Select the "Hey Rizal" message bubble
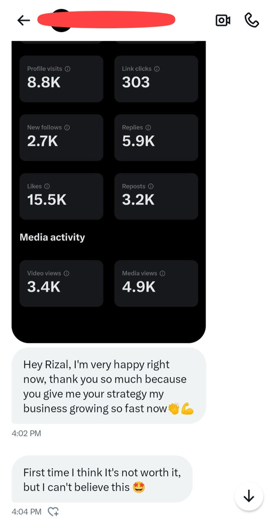Screen dimensions: 278x521 tap(108, 386)
